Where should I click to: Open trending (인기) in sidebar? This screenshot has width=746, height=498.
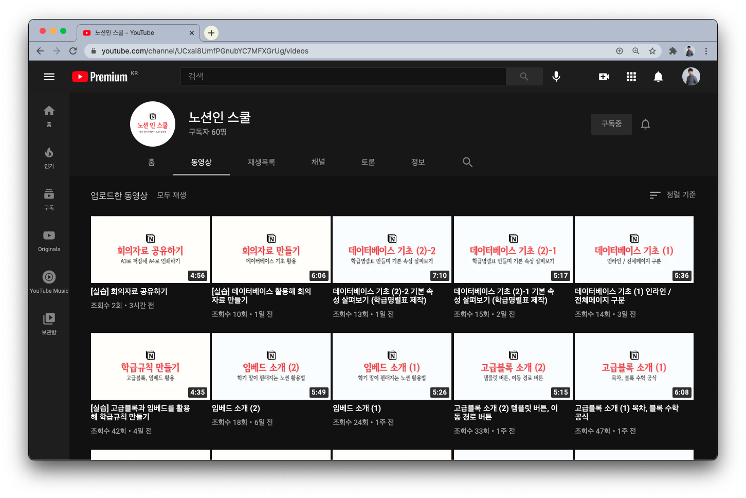(x=49, y=157)
